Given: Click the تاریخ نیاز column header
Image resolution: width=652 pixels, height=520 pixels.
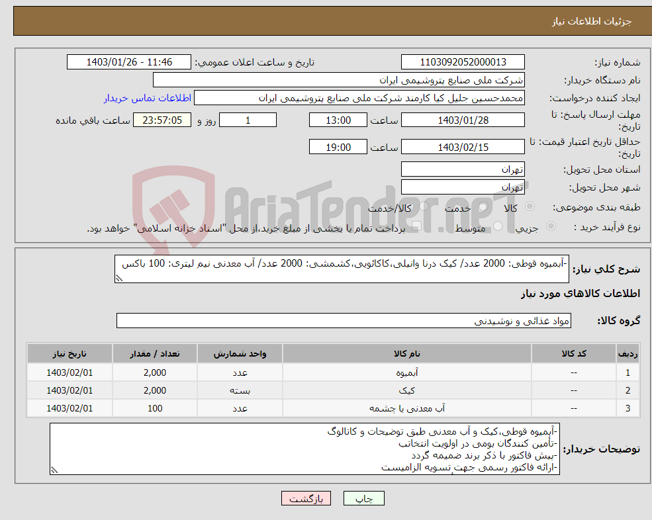Looking at the screenshot, I should click(x=70, y=353).
